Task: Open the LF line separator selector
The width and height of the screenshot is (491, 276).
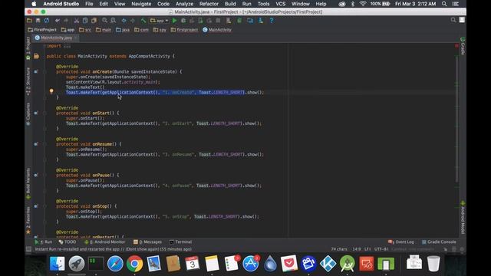Action: pyautogui.click(x=367, y=249)
